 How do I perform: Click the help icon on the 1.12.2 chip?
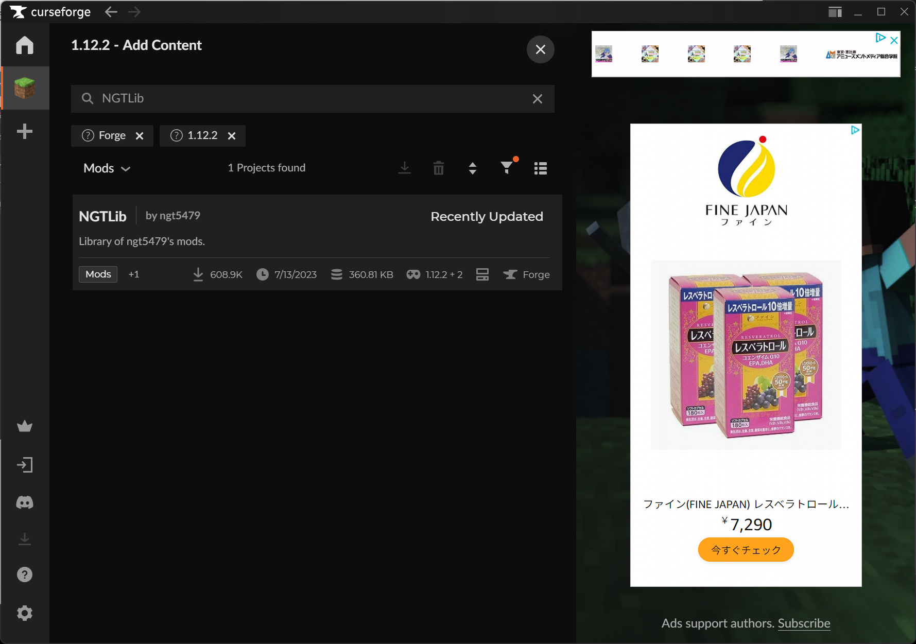177,135
